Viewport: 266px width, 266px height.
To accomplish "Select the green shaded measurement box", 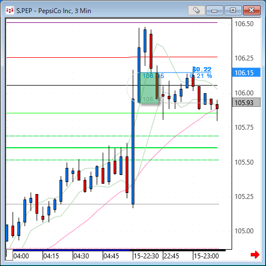I will point(149,88).
